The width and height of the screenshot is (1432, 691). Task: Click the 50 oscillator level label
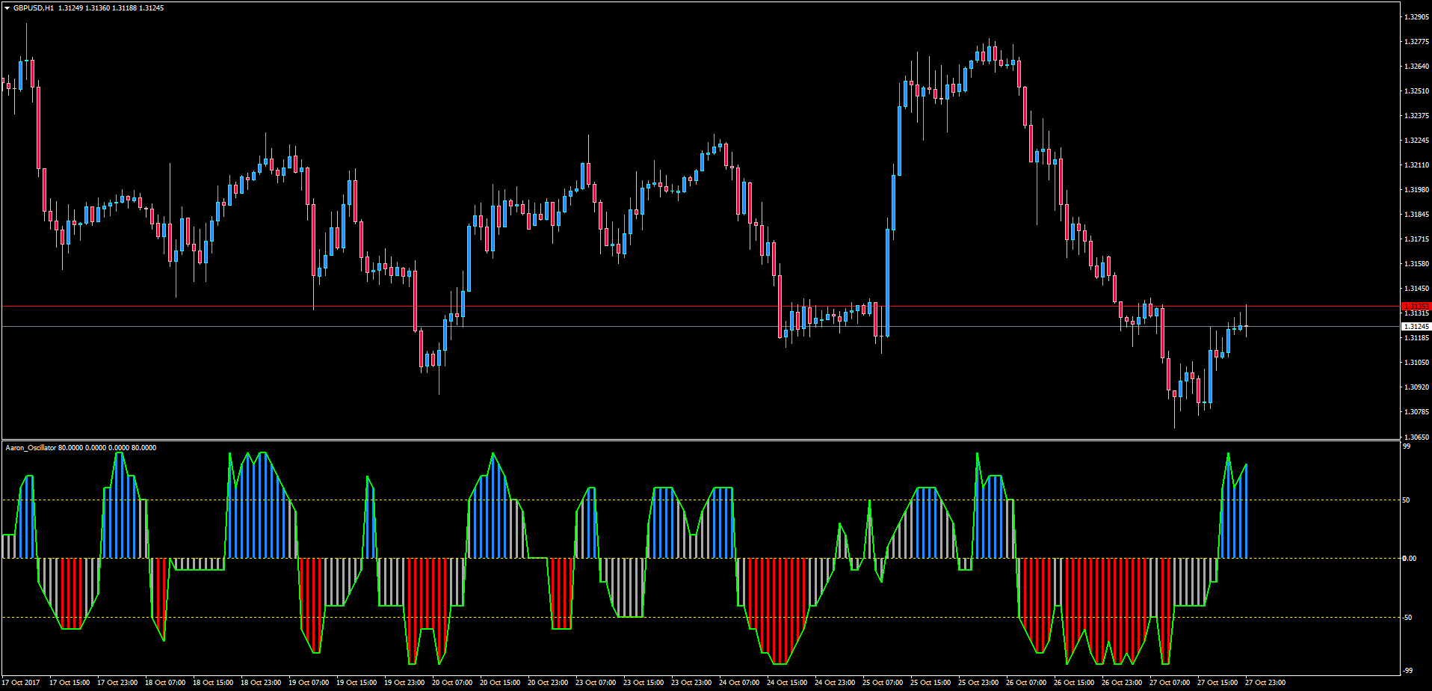(1407, 500)
